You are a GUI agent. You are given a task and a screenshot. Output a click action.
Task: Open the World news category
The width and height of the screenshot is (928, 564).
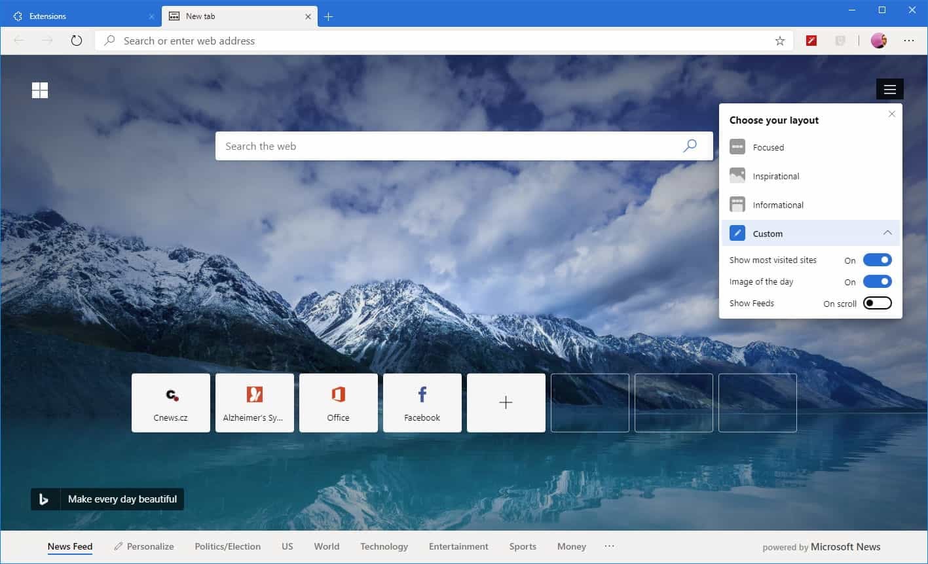(327, 546)
